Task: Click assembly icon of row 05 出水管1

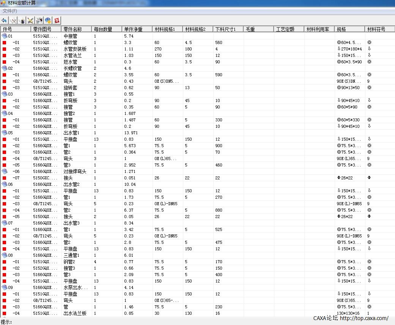Action: tap(5, 133)
